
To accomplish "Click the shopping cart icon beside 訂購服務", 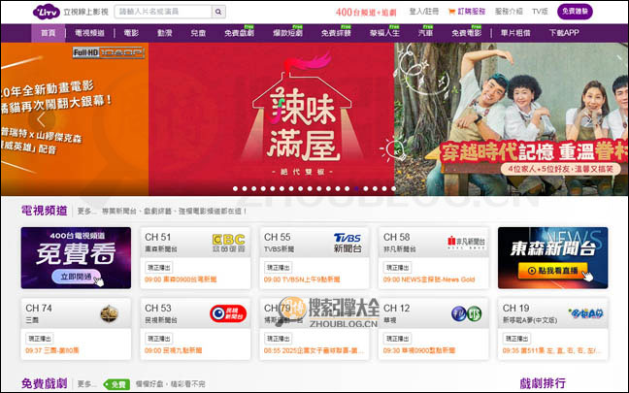I will 451,12.
